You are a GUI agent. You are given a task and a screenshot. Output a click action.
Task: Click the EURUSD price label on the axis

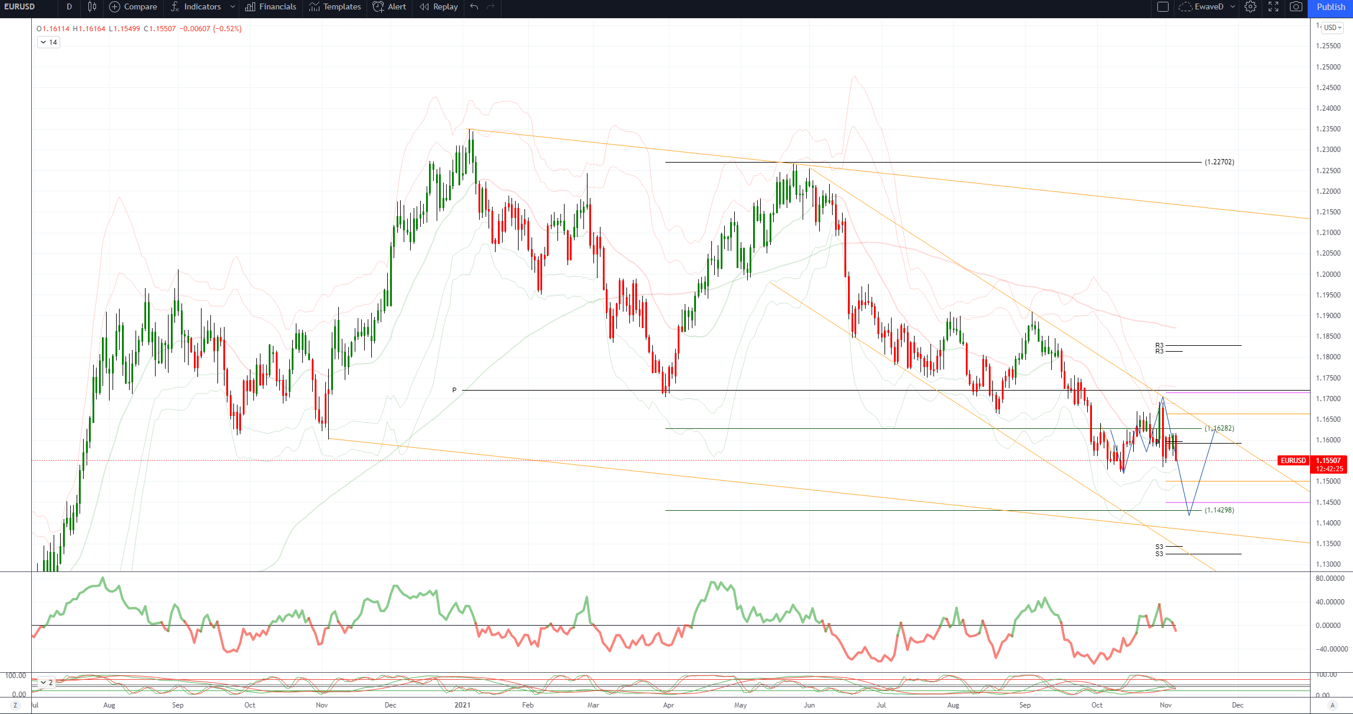pyautogui.click(x=1293, y=461)
